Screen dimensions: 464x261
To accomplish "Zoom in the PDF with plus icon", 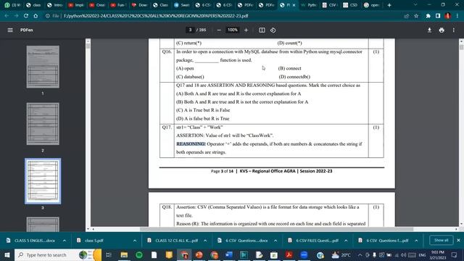I will 246,30.
